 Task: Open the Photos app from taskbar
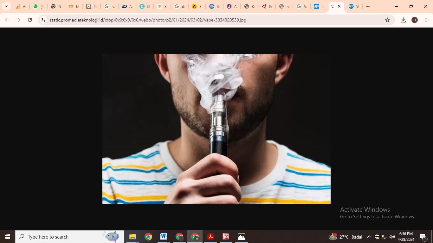pos(242,237)
